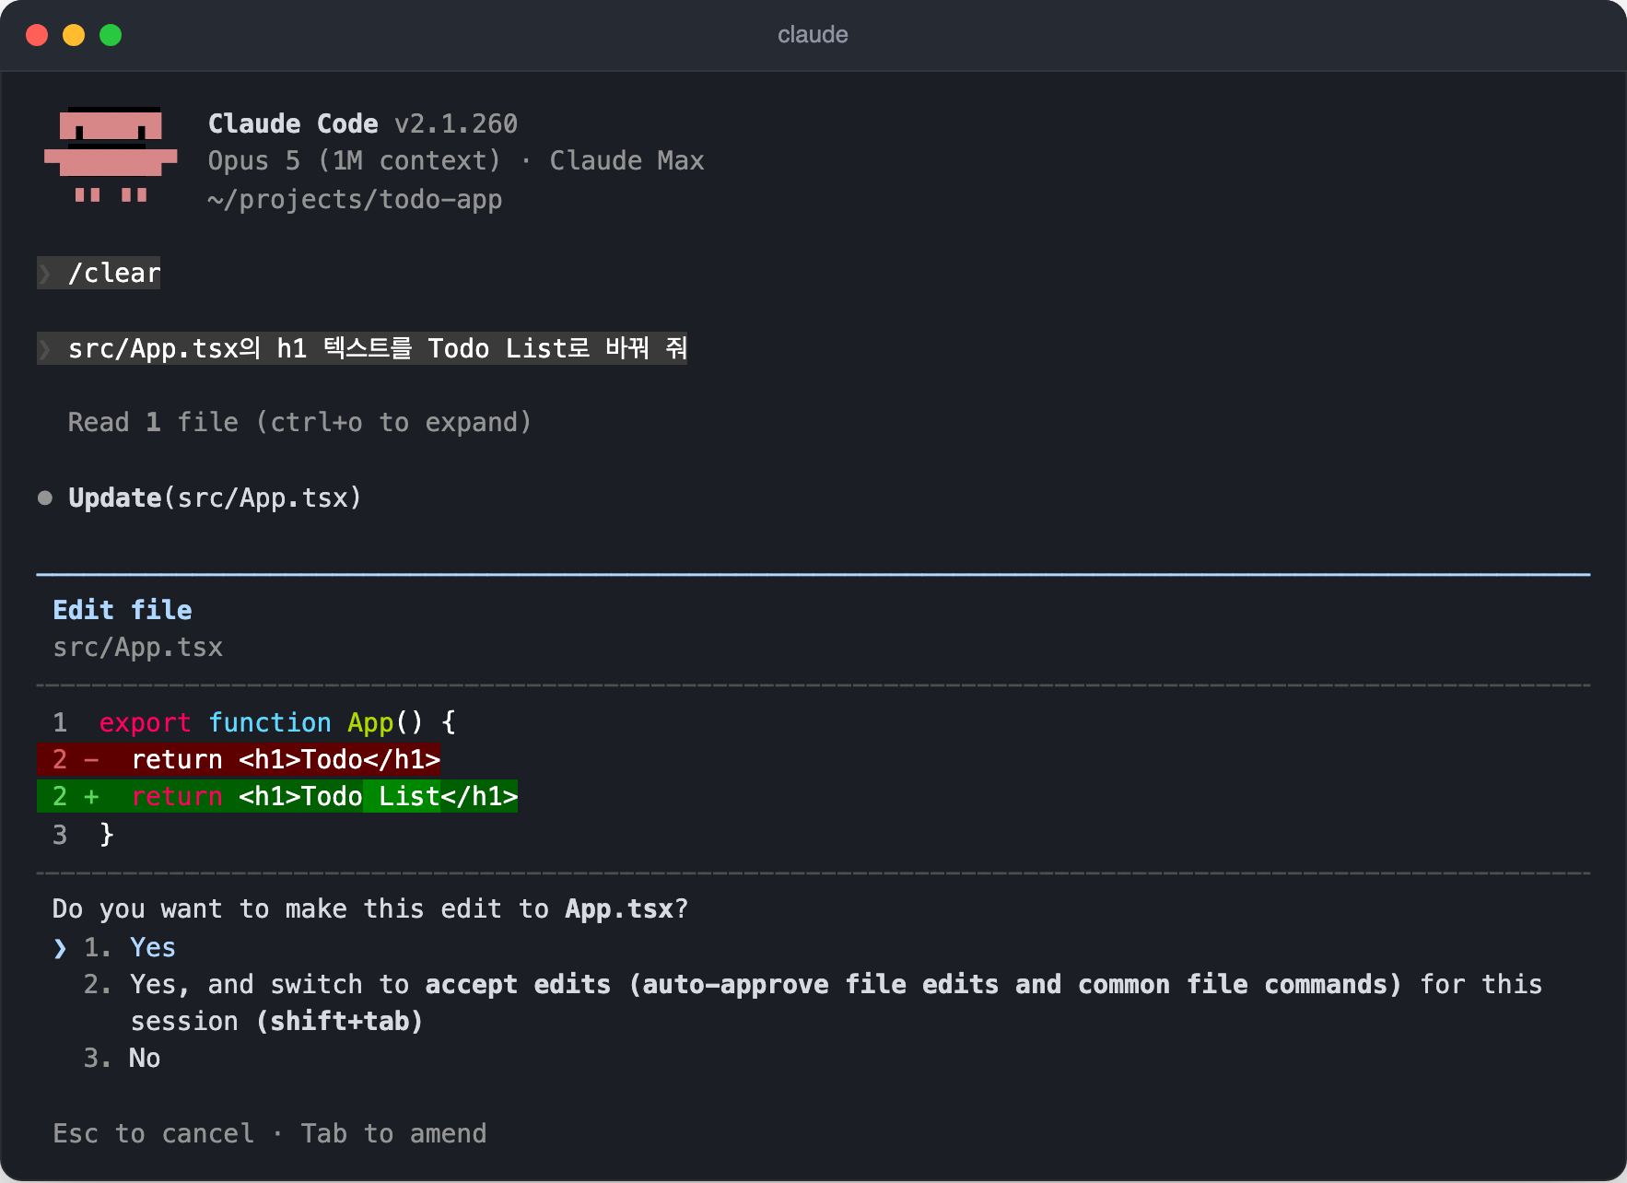
Task: Click the Do you want to make this edit question
Action: (x=370, y=908)
